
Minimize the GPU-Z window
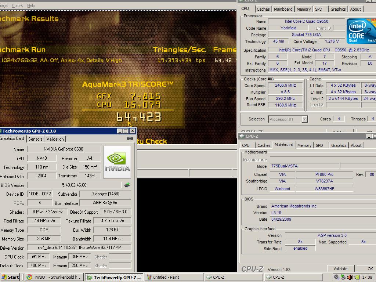point(120,131)
